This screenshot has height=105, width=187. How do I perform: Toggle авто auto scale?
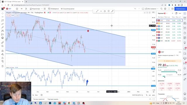(x=154, y=95)
